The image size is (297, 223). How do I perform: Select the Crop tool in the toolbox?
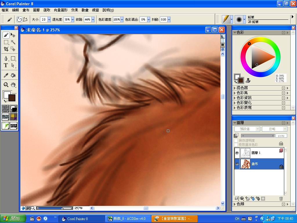click(x=6, y=49)
